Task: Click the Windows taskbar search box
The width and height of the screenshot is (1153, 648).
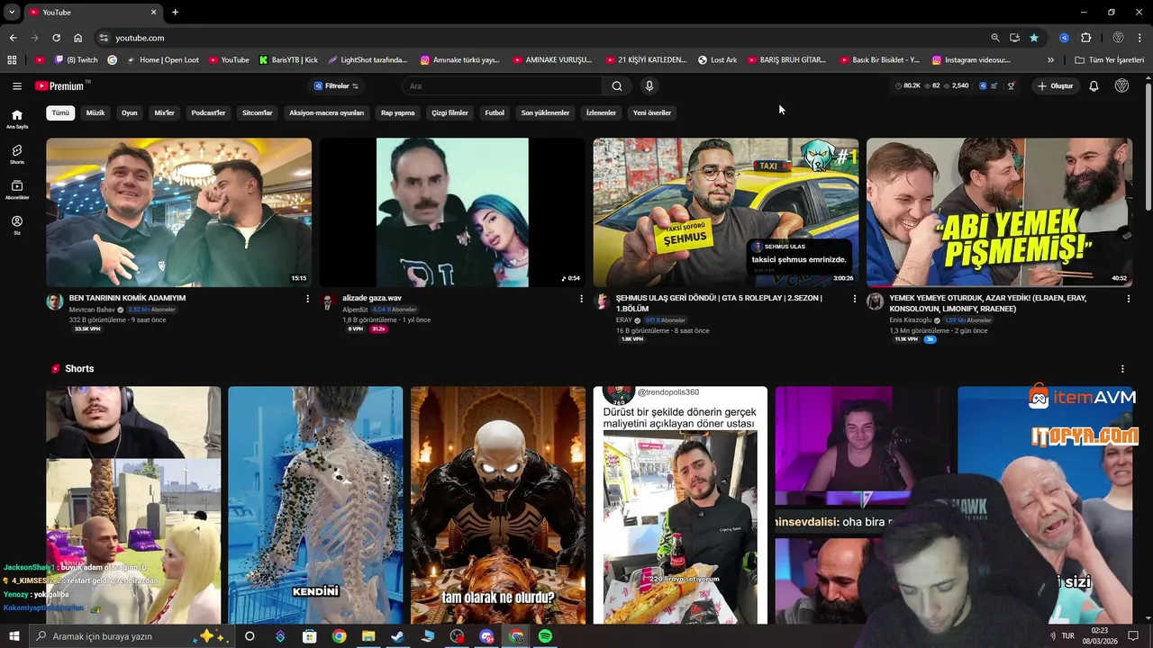Action: (132, 636)
